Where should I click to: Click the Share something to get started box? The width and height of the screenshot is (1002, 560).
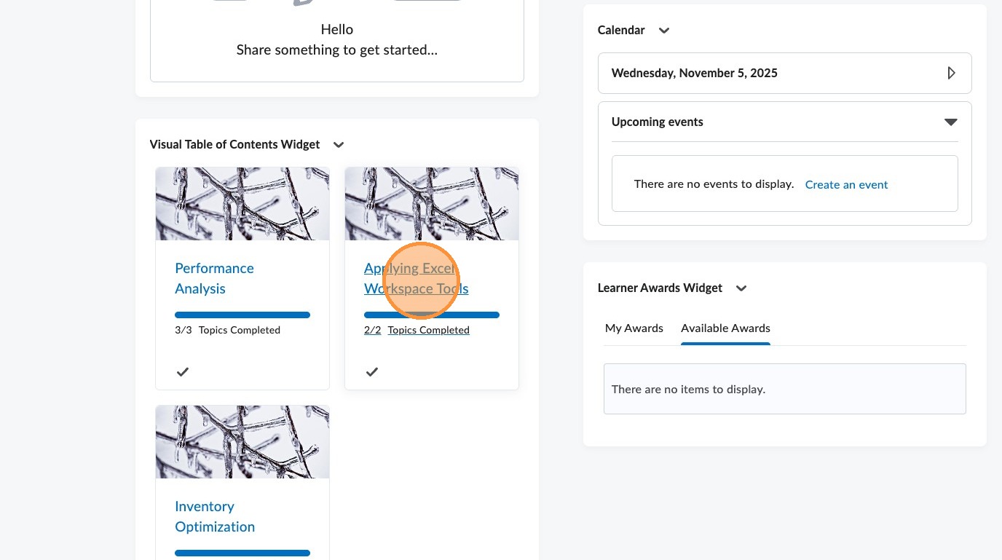tap(337, 50)
